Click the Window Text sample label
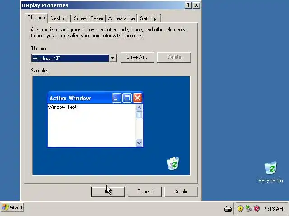This screenshot has height=216, width=289. 62,107
